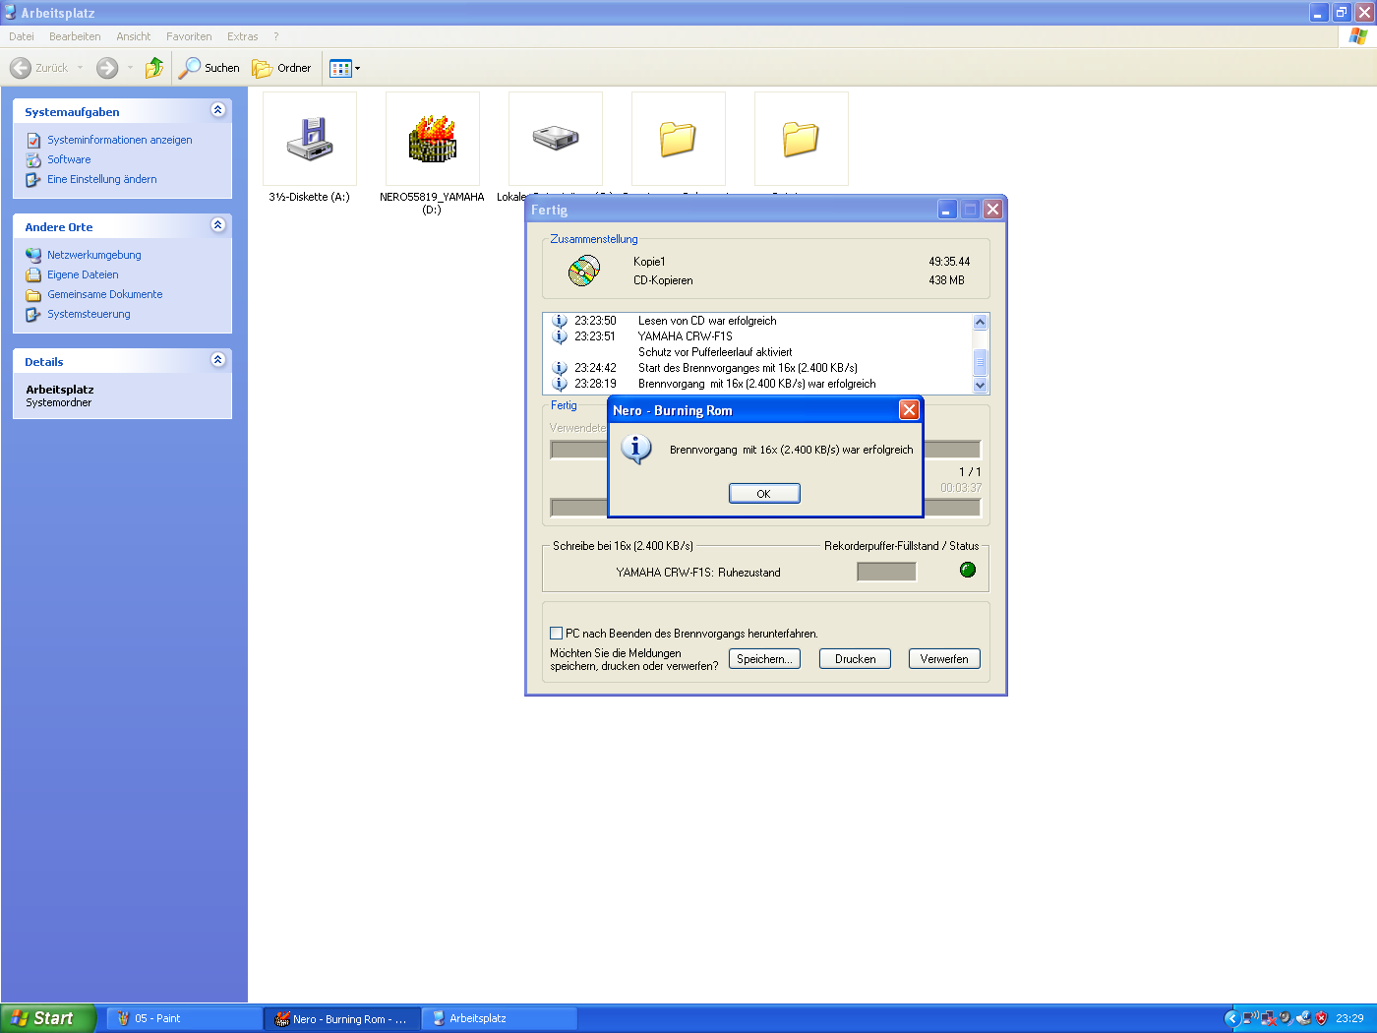The width and height of the screenshot is (1377, 1033).
Task: Click the system tray clock 23:29
Action: [1349, 1018]
